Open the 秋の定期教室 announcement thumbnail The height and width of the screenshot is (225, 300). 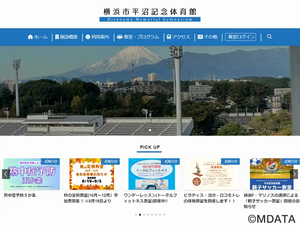click(91, 174)
